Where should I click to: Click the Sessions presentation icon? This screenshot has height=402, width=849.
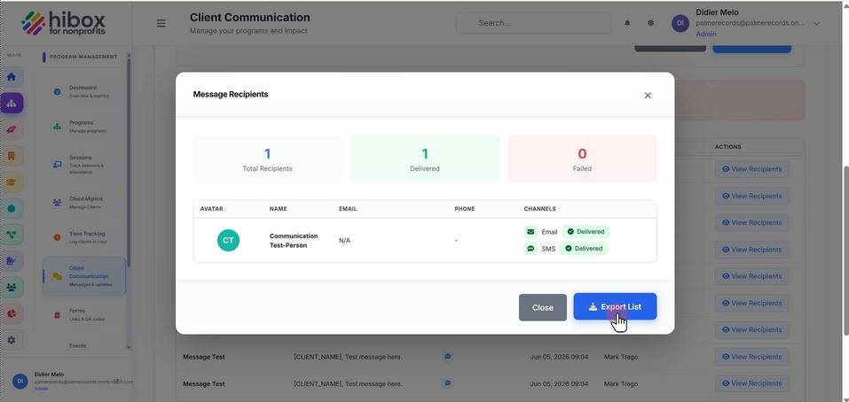pos(58,165)
